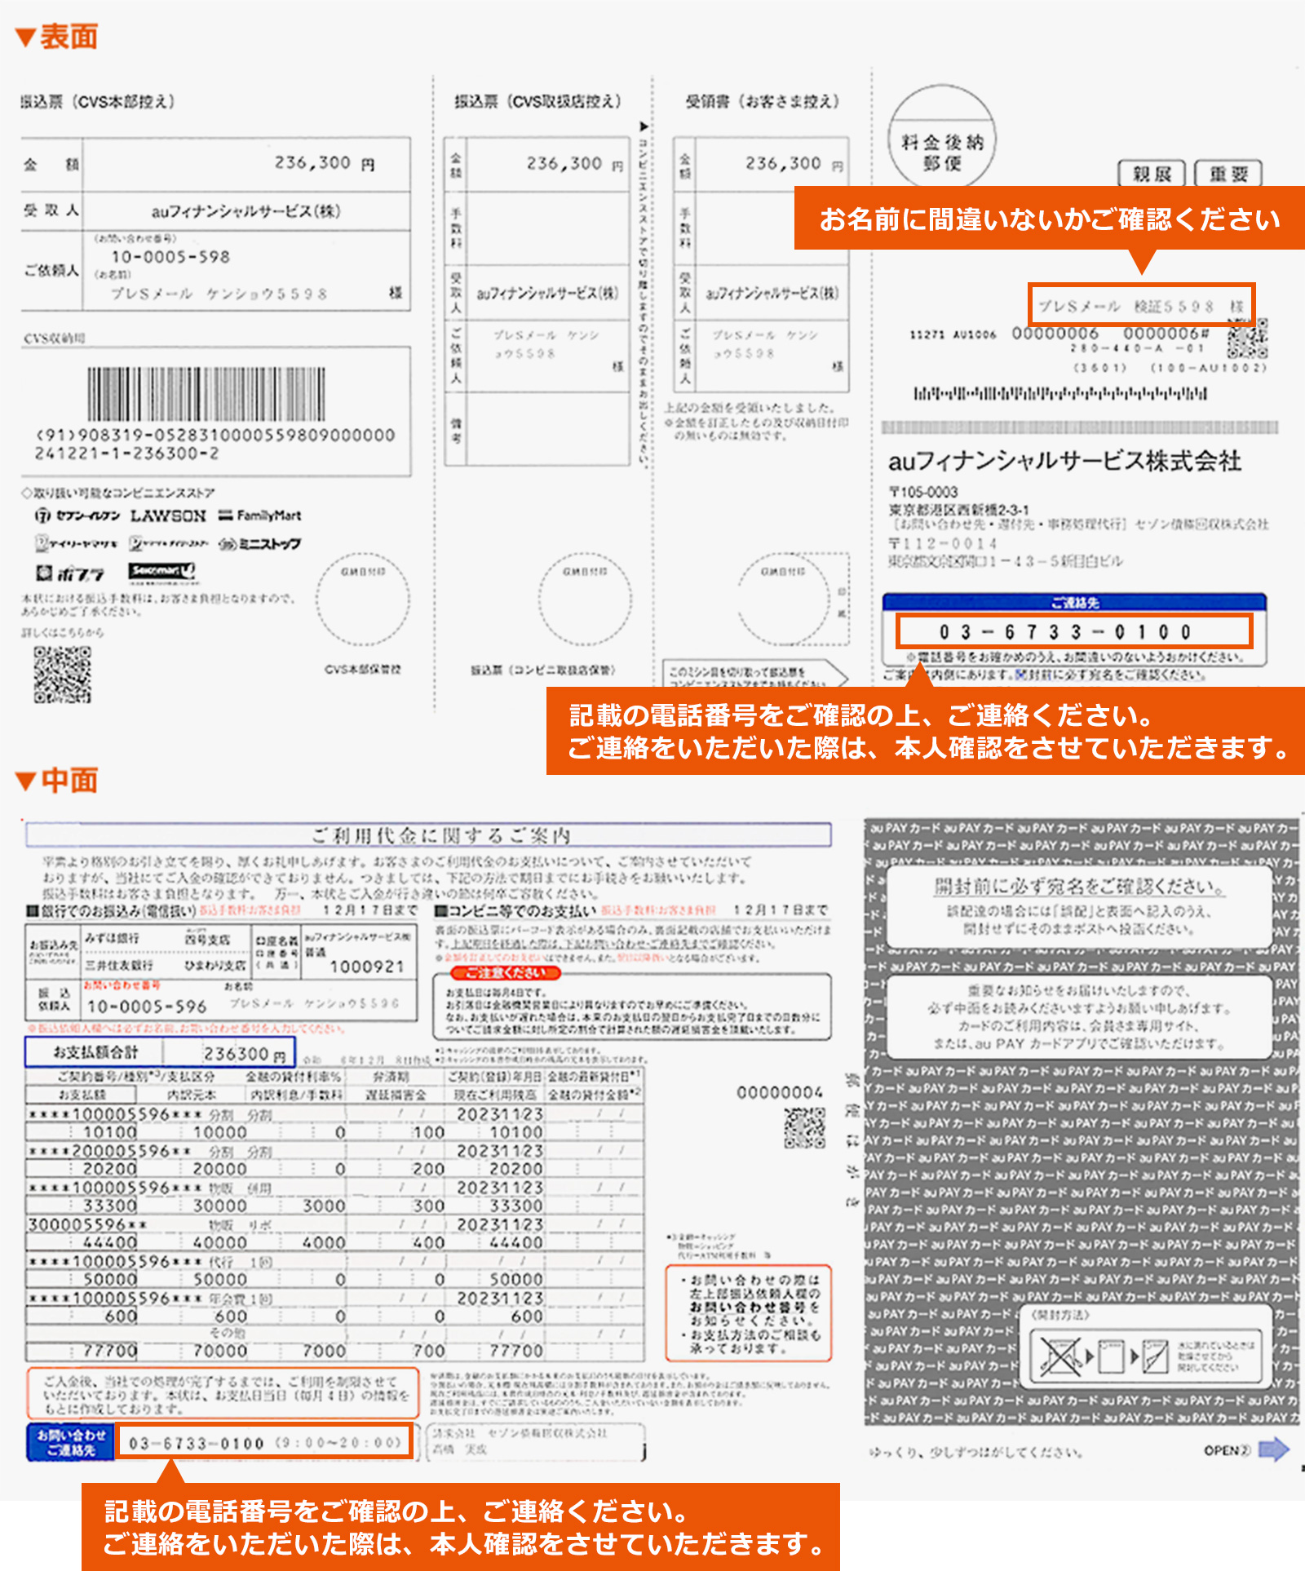Click the postal code 〒105-0003
The height and width of the screenshot is (1571, 1305).
click(923, 492)
